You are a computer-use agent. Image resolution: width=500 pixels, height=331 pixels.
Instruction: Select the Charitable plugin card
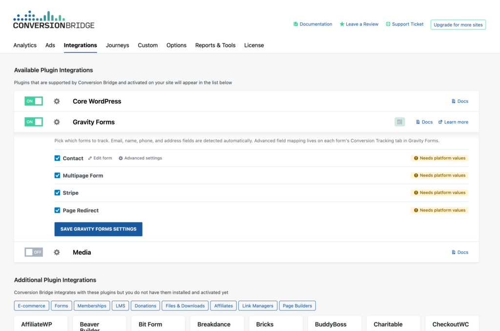[394, 324]
